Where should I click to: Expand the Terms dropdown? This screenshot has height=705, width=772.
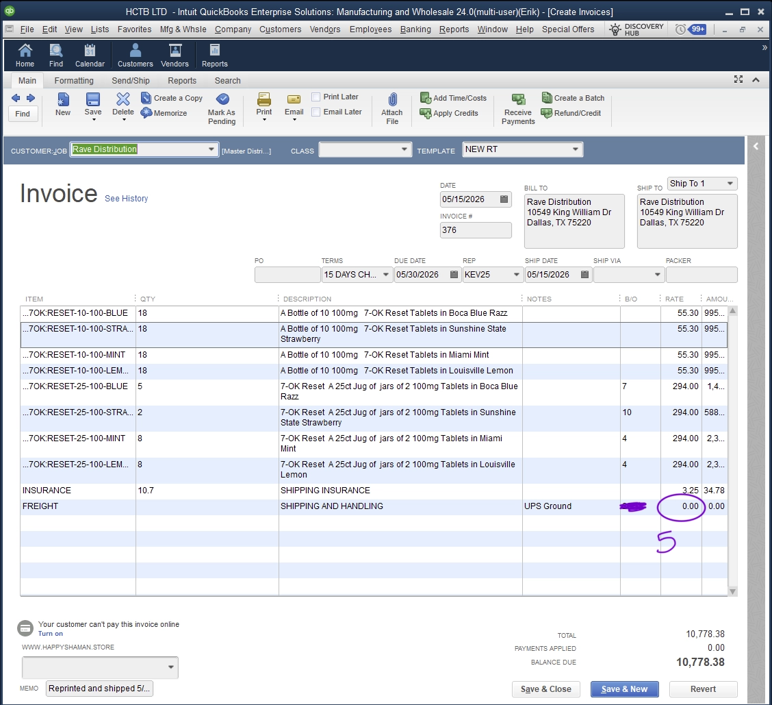click(x=385, y=275)
